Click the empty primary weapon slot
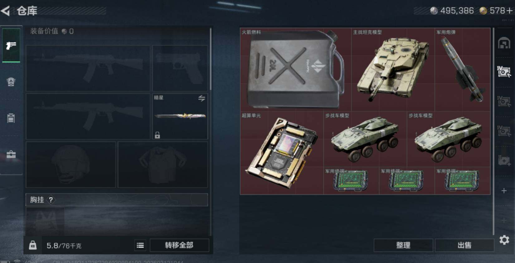515x263 pixels. pos(88,68)
